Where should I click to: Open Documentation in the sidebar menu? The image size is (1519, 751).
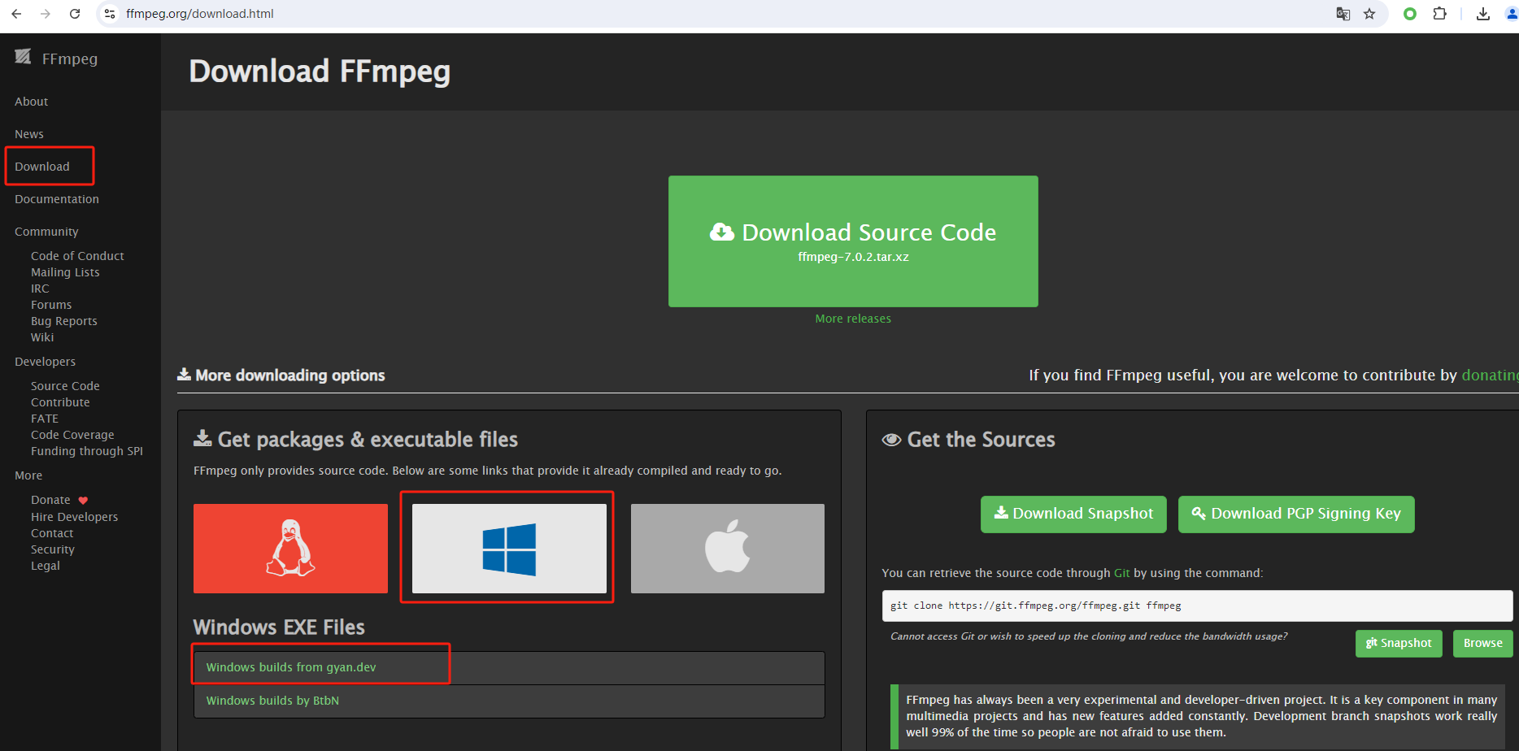tap(57, 199)
